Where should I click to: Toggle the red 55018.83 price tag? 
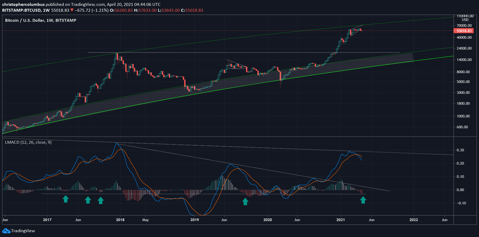[464, 31]
